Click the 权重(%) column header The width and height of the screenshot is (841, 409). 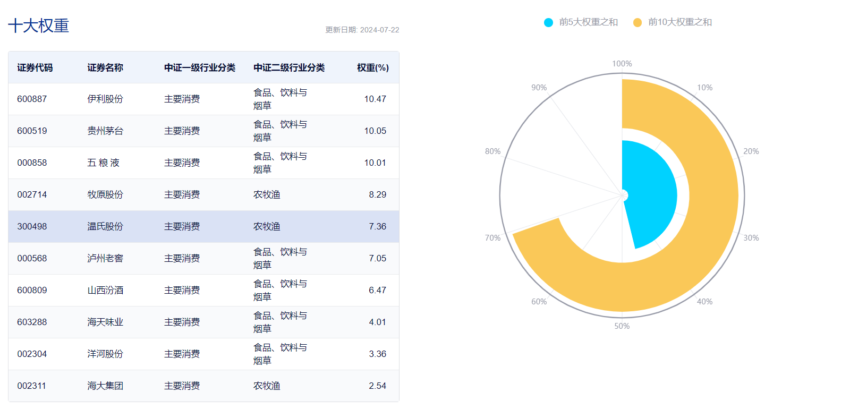372,68
